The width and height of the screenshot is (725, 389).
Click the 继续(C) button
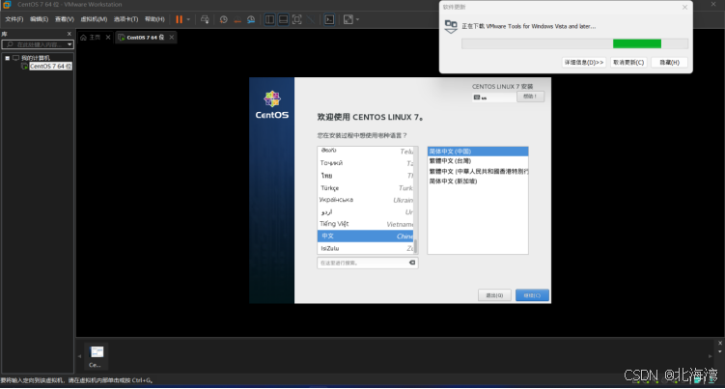click(x=532, y=295)
